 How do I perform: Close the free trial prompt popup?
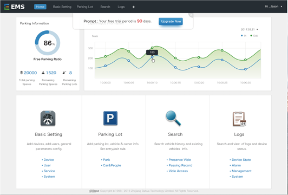tap(191, 15)
